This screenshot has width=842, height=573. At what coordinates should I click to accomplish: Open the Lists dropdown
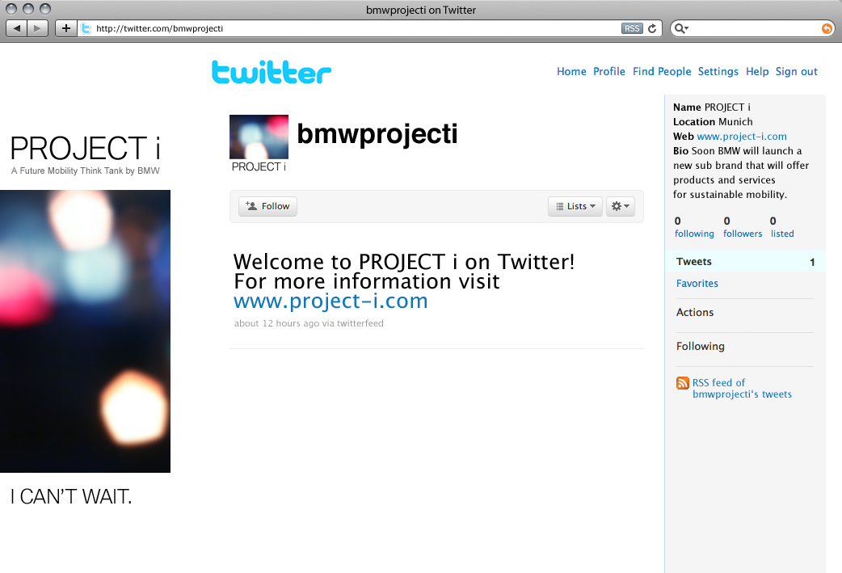575,206
